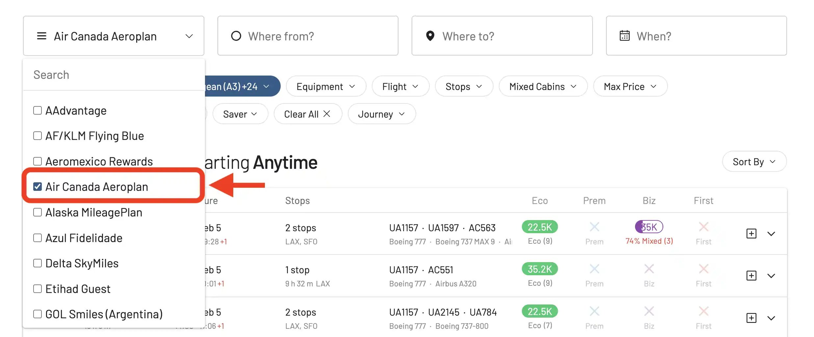The height and width of the screenshot is (337, 814).
Task: Check the AAdvantage checkbox
Action: point(38,110)
